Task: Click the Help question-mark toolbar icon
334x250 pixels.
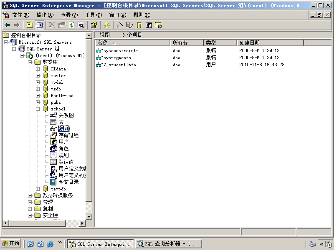Action: tap(94, 25)
